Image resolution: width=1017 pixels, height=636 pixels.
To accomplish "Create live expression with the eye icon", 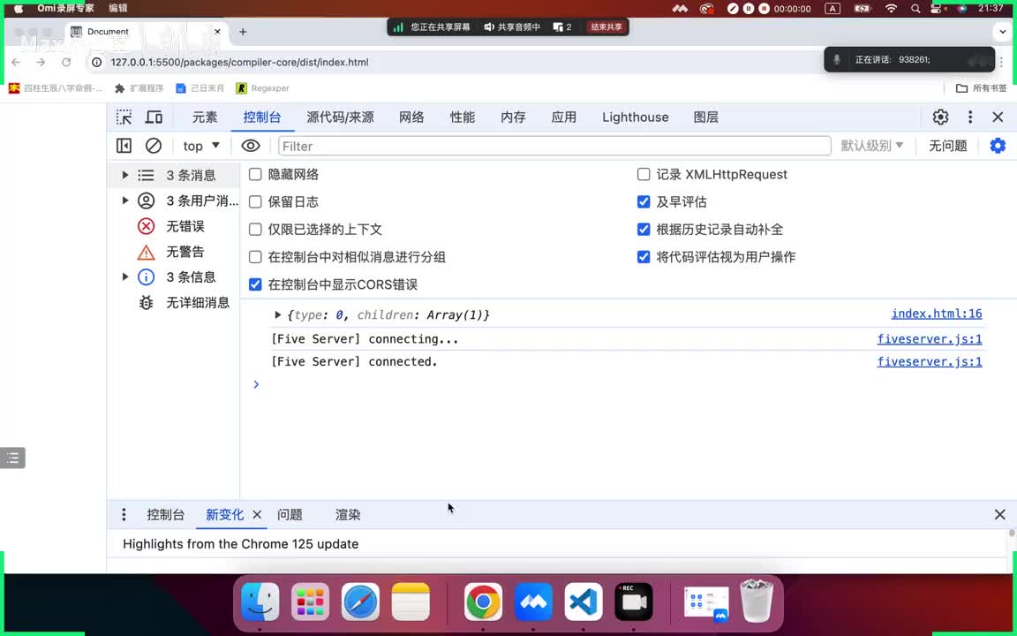I will click(251, 146).
